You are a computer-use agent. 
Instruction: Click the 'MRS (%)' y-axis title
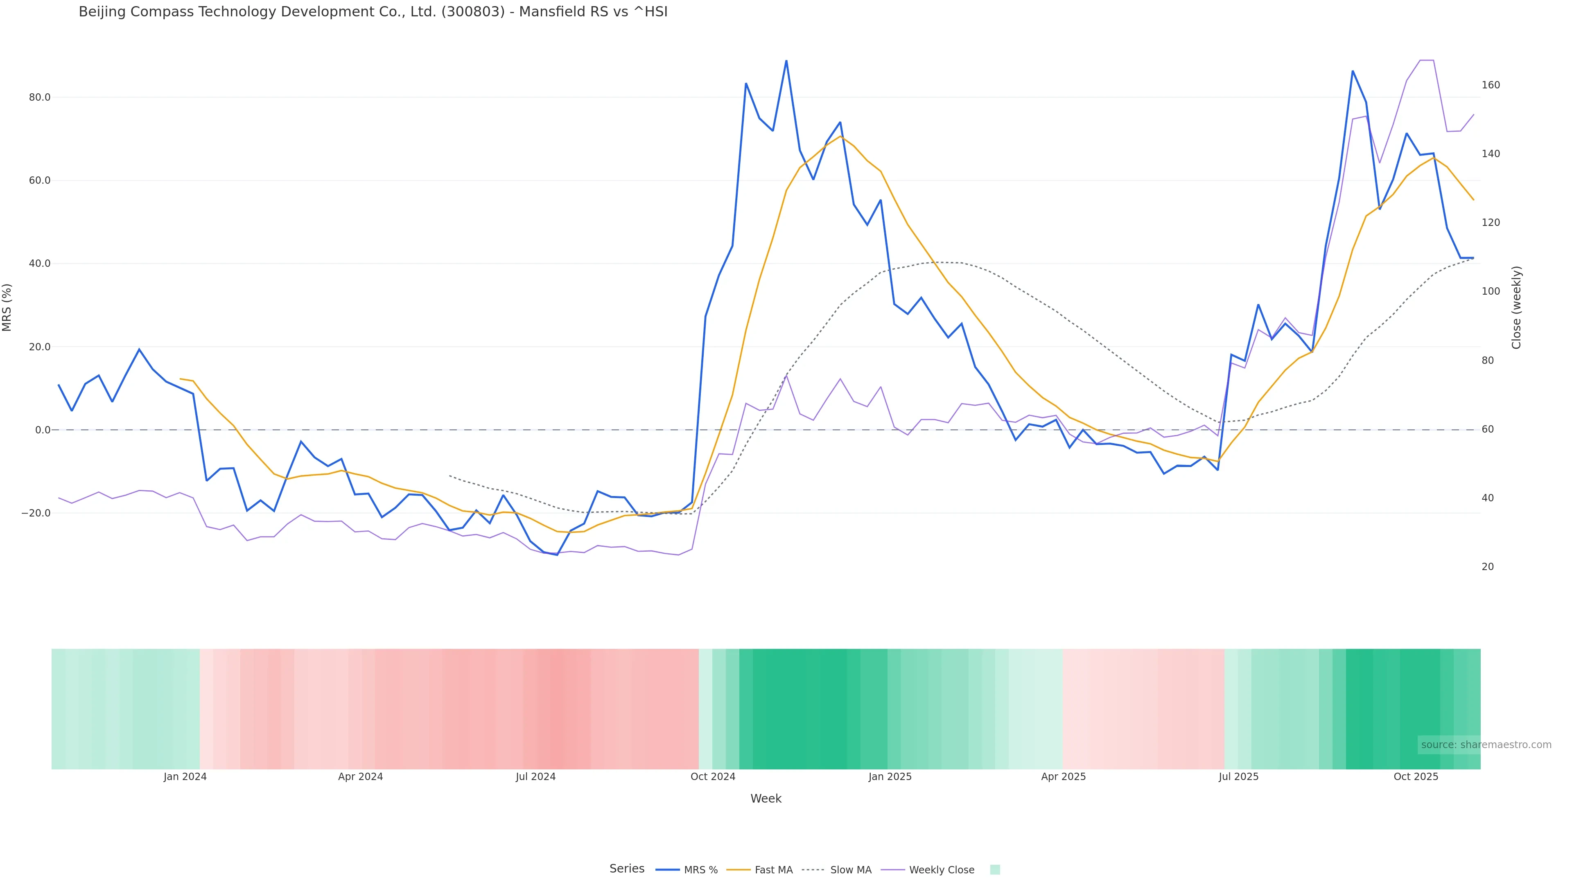point(7,307)
